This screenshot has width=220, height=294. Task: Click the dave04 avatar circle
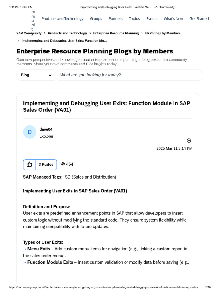[x=30, y=132]
